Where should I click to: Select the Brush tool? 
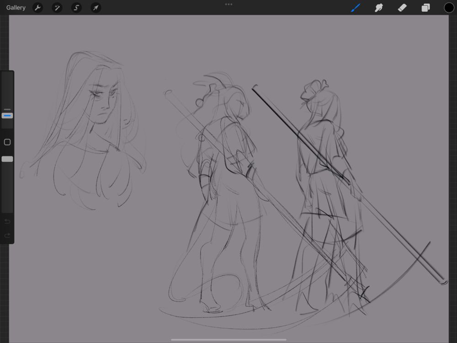[x=356, y=8]
